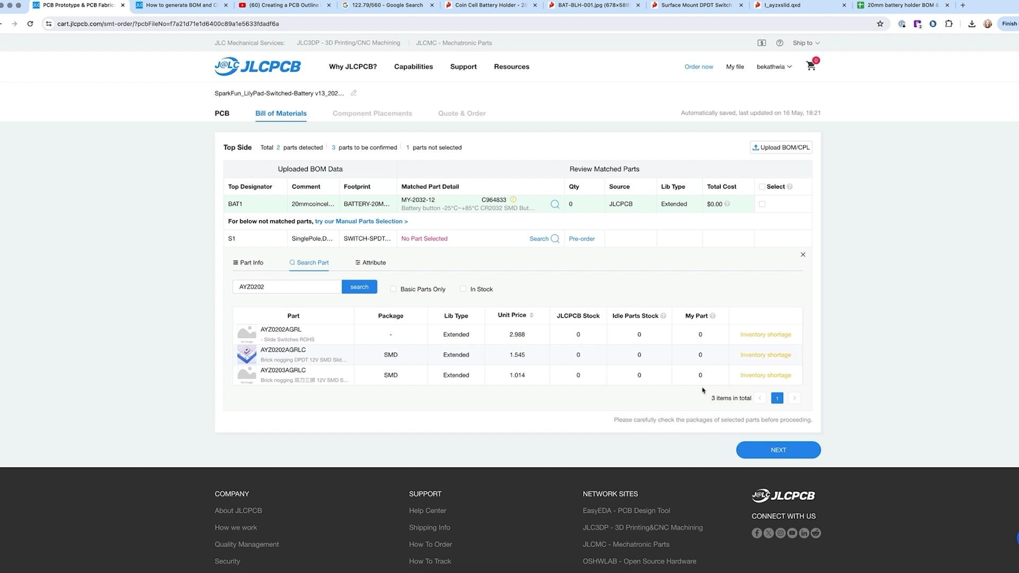Open the currency icon in top bar
The height and width of the screenshot is (573, 1019).
(x=762, y=43)
